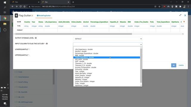Click the Diphtheria column header
Image resolution: width=191 pixels, height=107 pixels.
pos(175,22)
